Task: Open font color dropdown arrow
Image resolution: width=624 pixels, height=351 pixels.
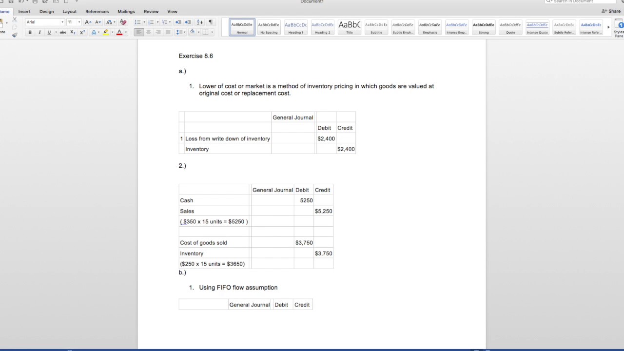Action: tap(125, 32)
